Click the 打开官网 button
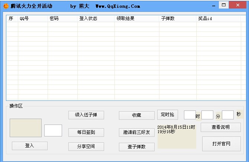The image size is (249, 162). (x=221, y=144)
